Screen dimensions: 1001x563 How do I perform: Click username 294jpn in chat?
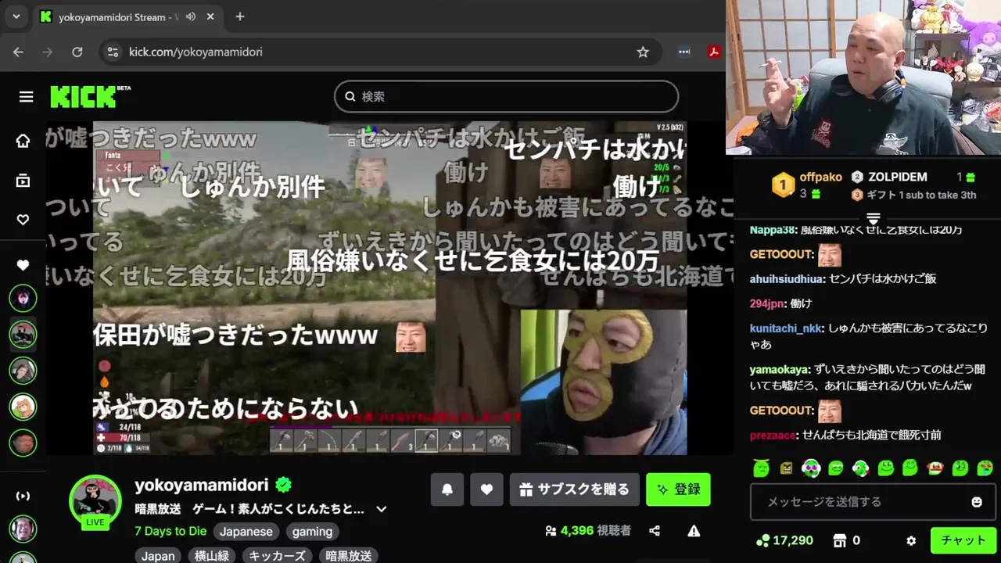768,303
